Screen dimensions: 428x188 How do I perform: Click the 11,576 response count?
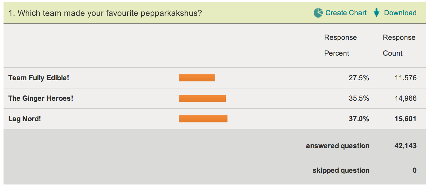[x=406, y=78]
